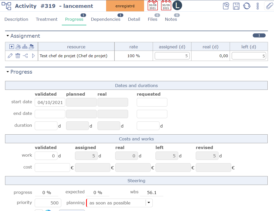Delete the assignment with trash icon
Image resolution: width=274 pixels, height=211 pixels.
coord(18,56)
